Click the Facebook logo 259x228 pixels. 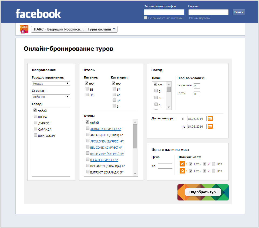tap(38, 13)
